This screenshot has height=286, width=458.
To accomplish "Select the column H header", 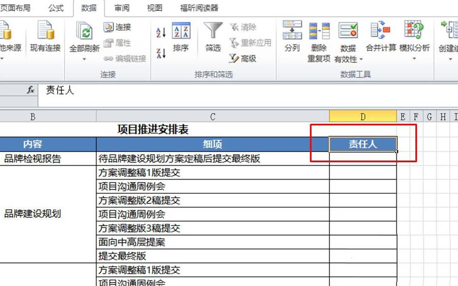I will [x=443, y=117].
